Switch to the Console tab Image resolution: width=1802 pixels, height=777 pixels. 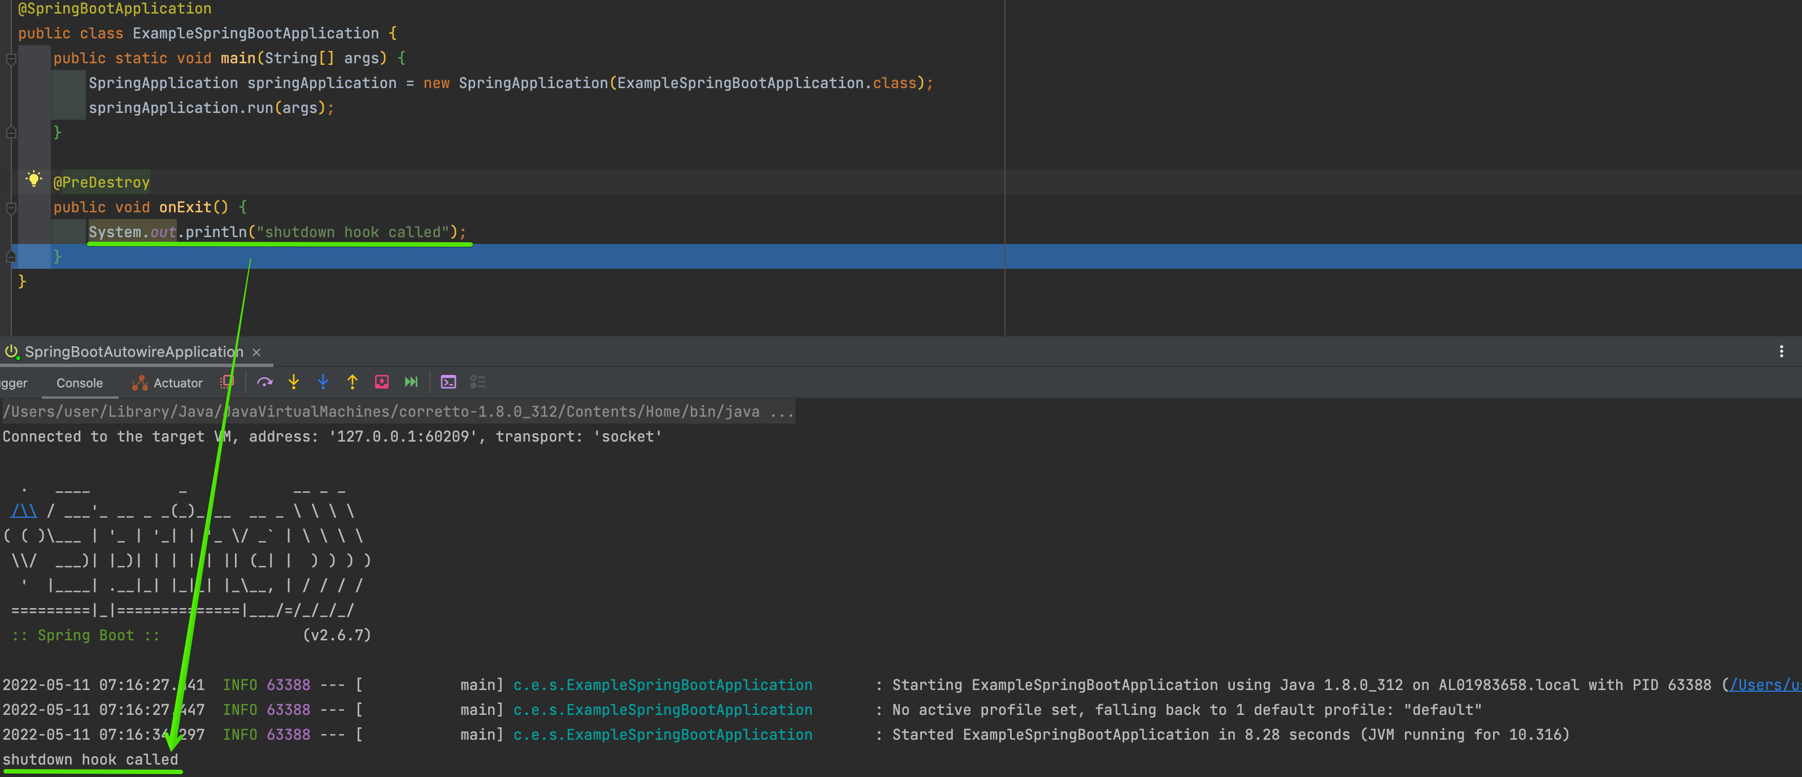point(79,383)
